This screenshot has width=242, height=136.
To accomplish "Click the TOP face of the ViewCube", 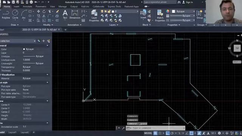I will click(237, 48).
